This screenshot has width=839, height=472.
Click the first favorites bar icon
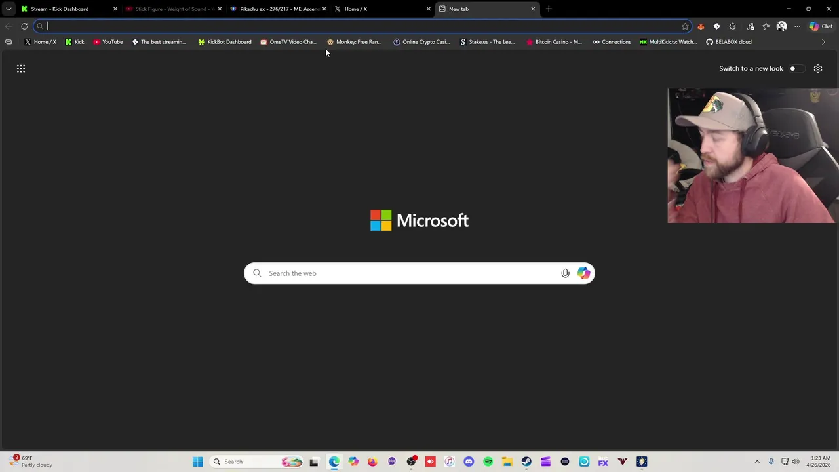(x=9, y=42)
